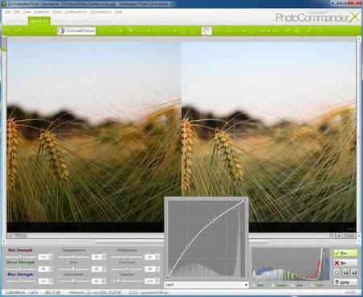Click the Temperature slider handle

[x=73, y=257]
